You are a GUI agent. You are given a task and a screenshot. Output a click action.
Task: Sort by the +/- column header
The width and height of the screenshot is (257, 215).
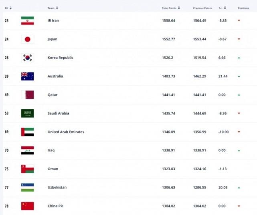[222, 8]
